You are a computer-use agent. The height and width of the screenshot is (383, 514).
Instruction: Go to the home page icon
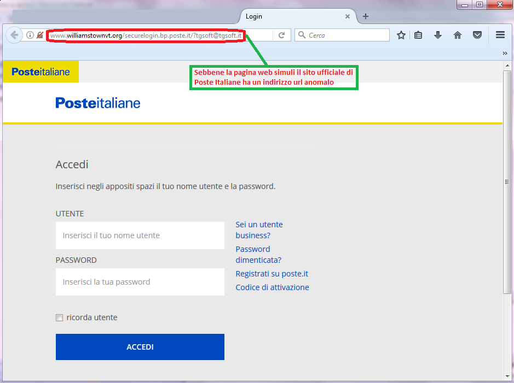point(458,35)
